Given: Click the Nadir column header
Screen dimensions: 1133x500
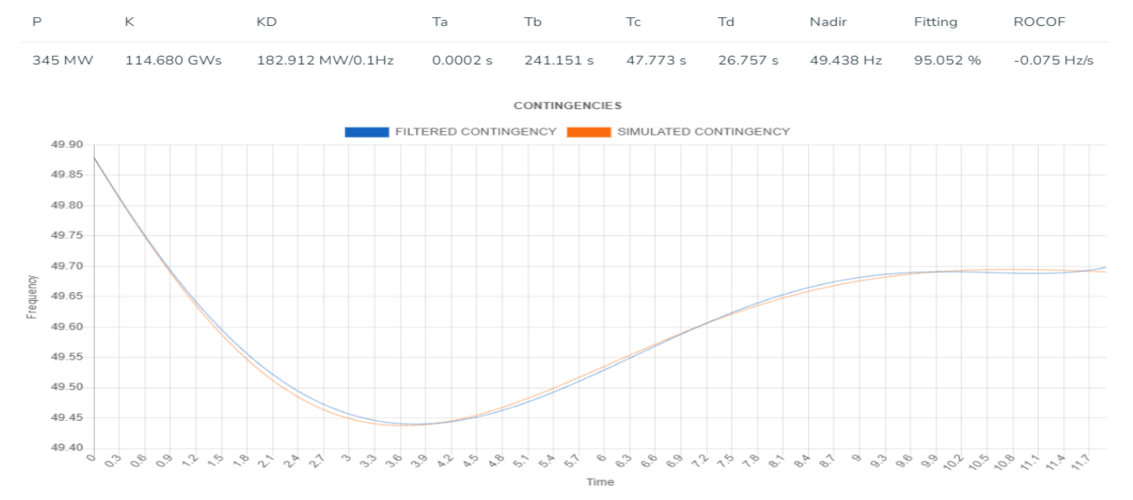Looking at the screenshot, I should [828, 21].
